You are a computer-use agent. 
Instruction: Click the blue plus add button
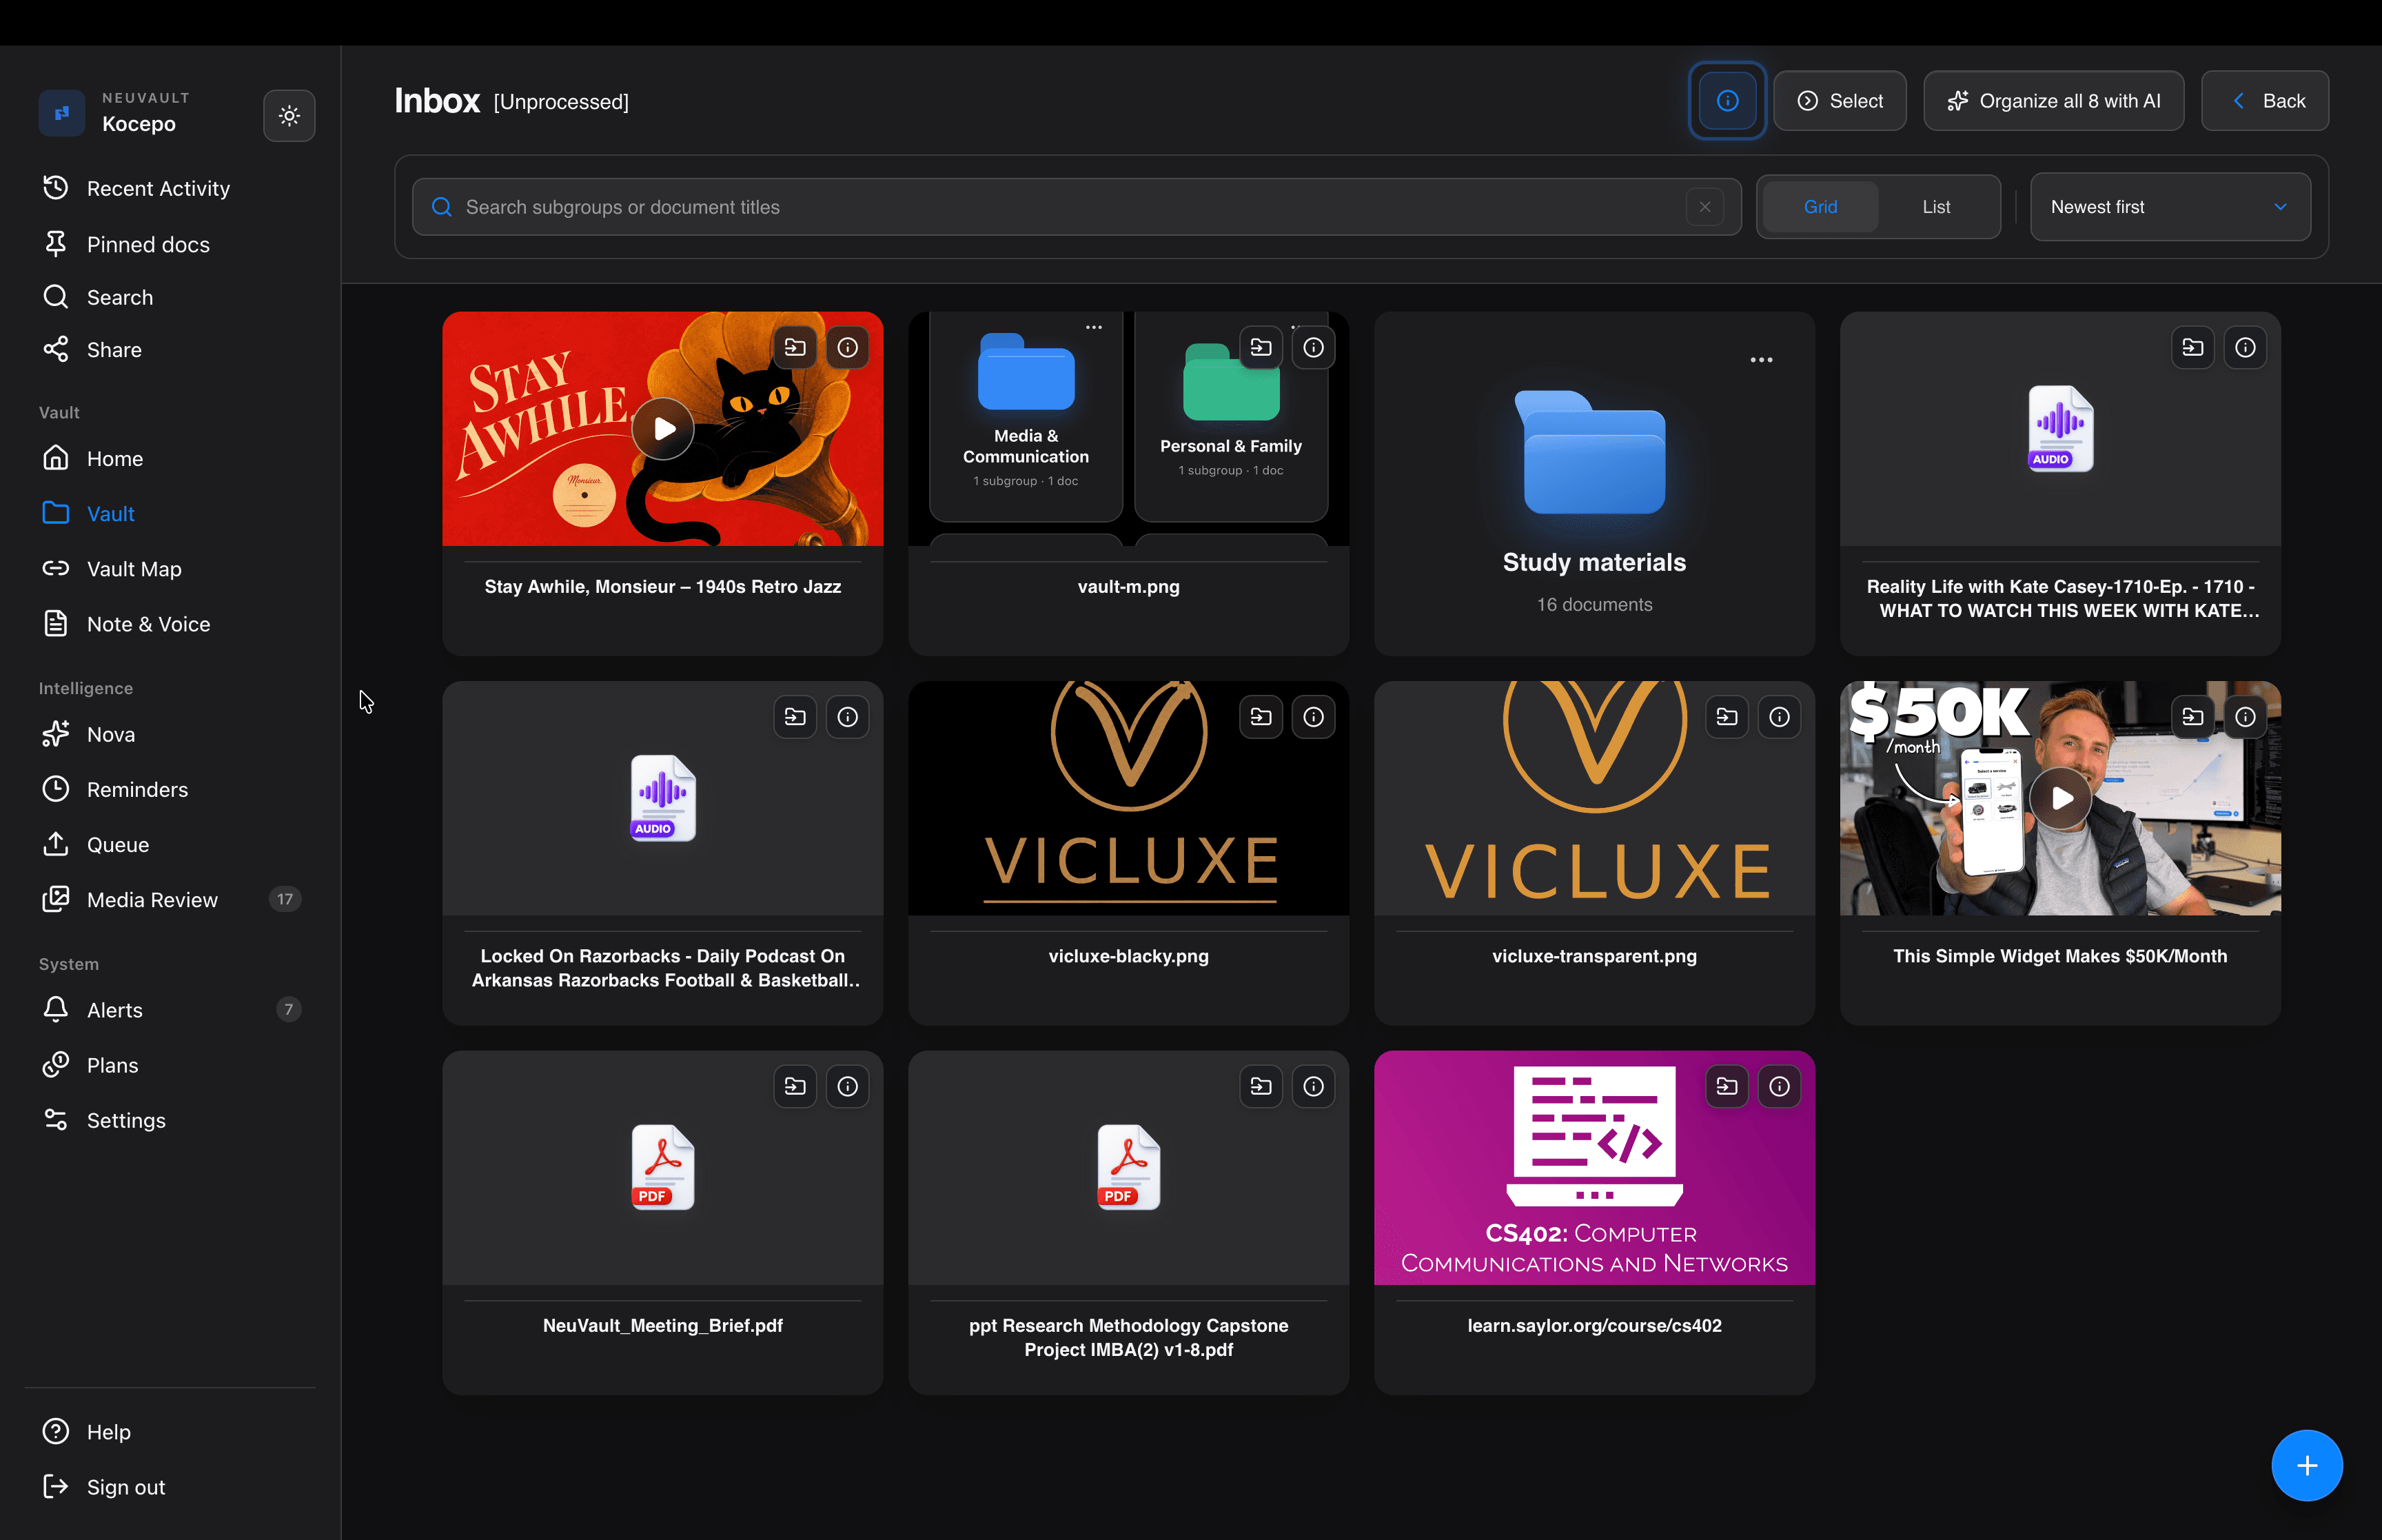tap(2307, 1466)
